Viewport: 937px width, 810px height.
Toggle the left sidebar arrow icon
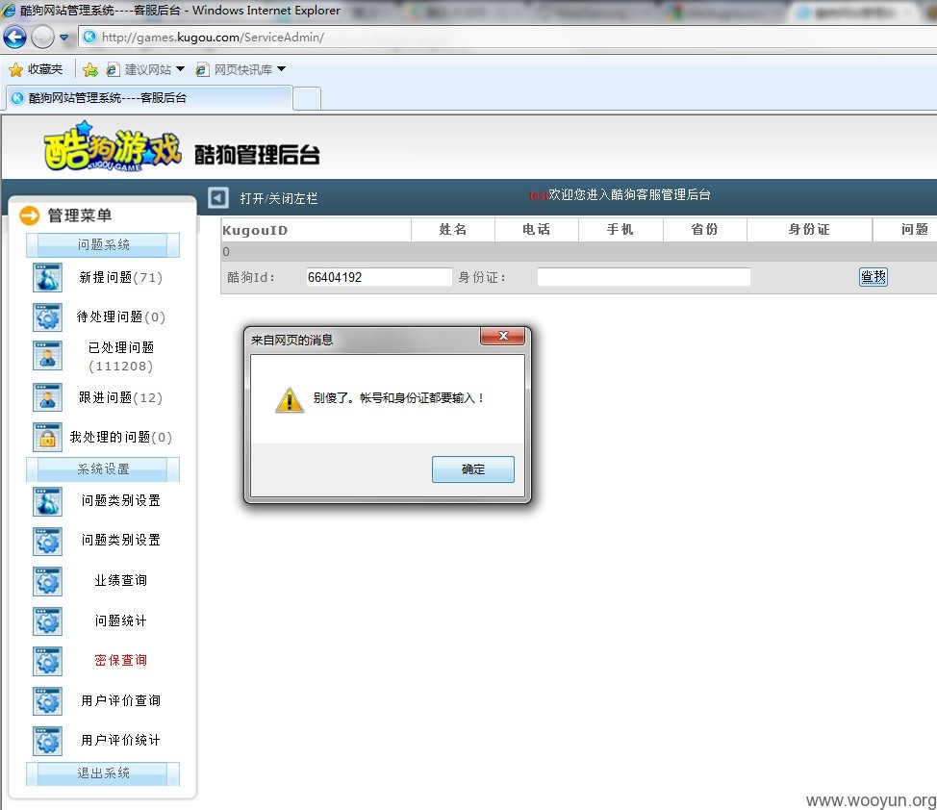click(218, 198)
